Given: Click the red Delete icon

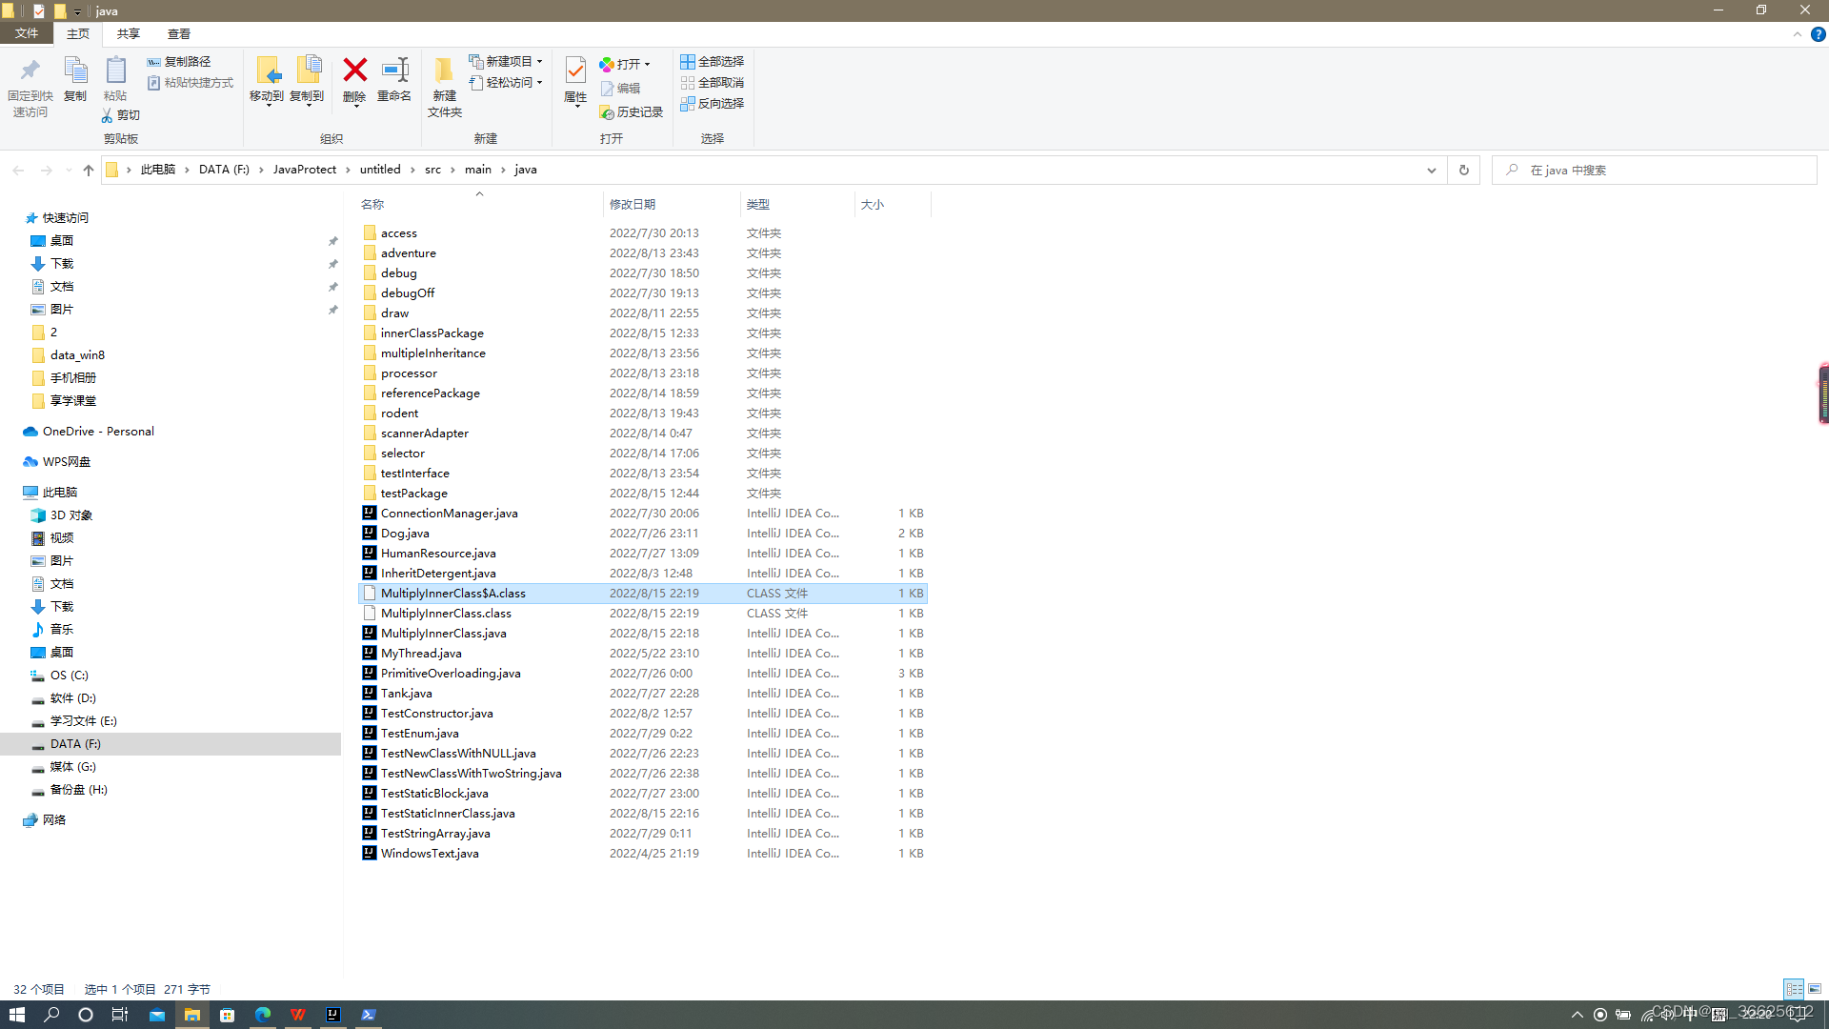Looking at the screenshot, I should click(x=354, y=70).
